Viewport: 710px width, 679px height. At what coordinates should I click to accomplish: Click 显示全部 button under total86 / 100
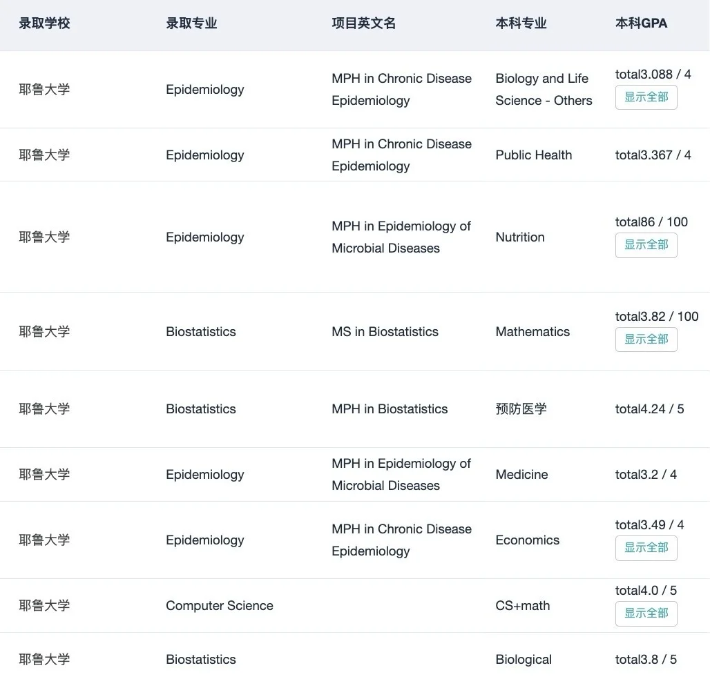pos(646,245)
